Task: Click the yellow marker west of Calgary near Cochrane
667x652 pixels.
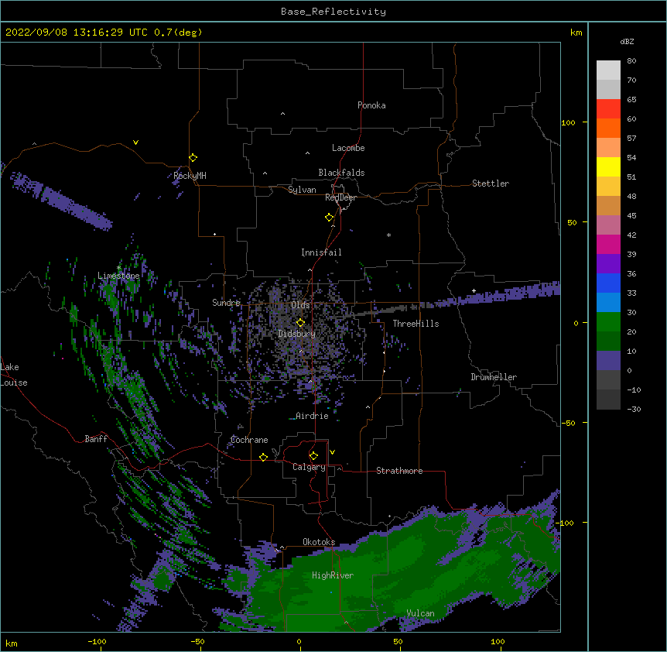Action: 263,457
